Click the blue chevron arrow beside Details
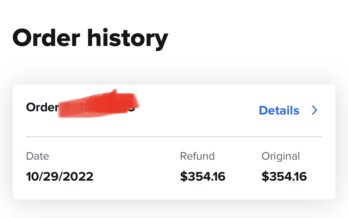Screen dimensions: 348x218 click(x=314, y=110)
